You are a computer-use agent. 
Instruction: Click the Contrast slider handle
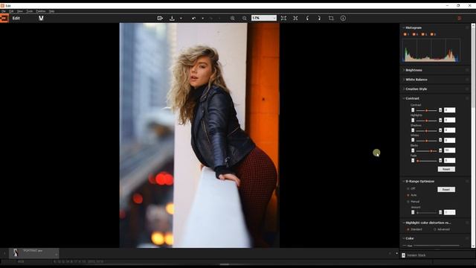tap(426, 110)
